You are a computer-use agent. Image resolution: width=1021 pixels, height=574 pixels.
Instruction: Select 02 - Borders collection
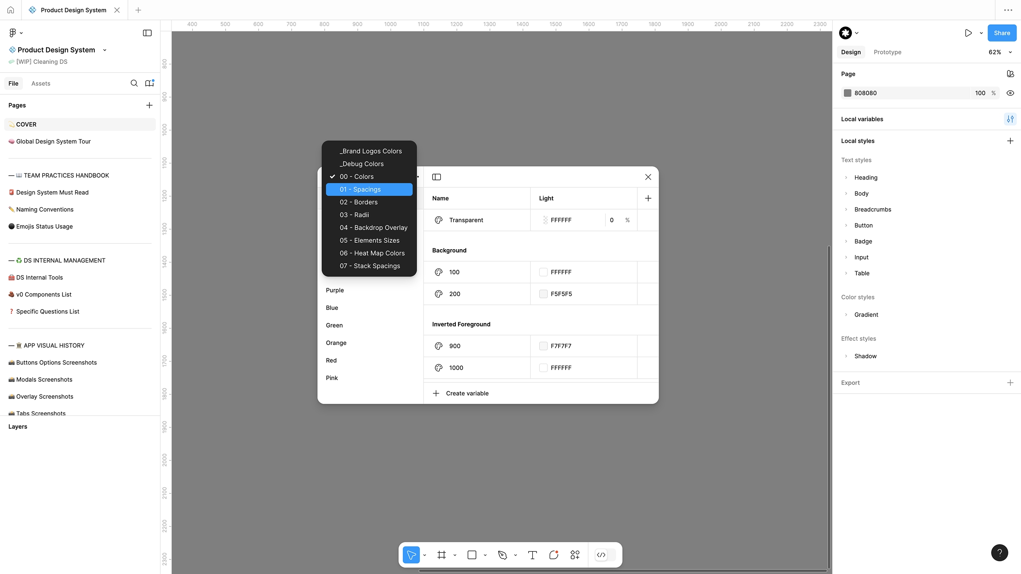pyautogui.click(x=358, y=202)
